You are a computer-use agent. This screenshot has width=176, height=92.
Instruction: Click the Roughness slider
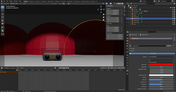[x=161, y=84]
